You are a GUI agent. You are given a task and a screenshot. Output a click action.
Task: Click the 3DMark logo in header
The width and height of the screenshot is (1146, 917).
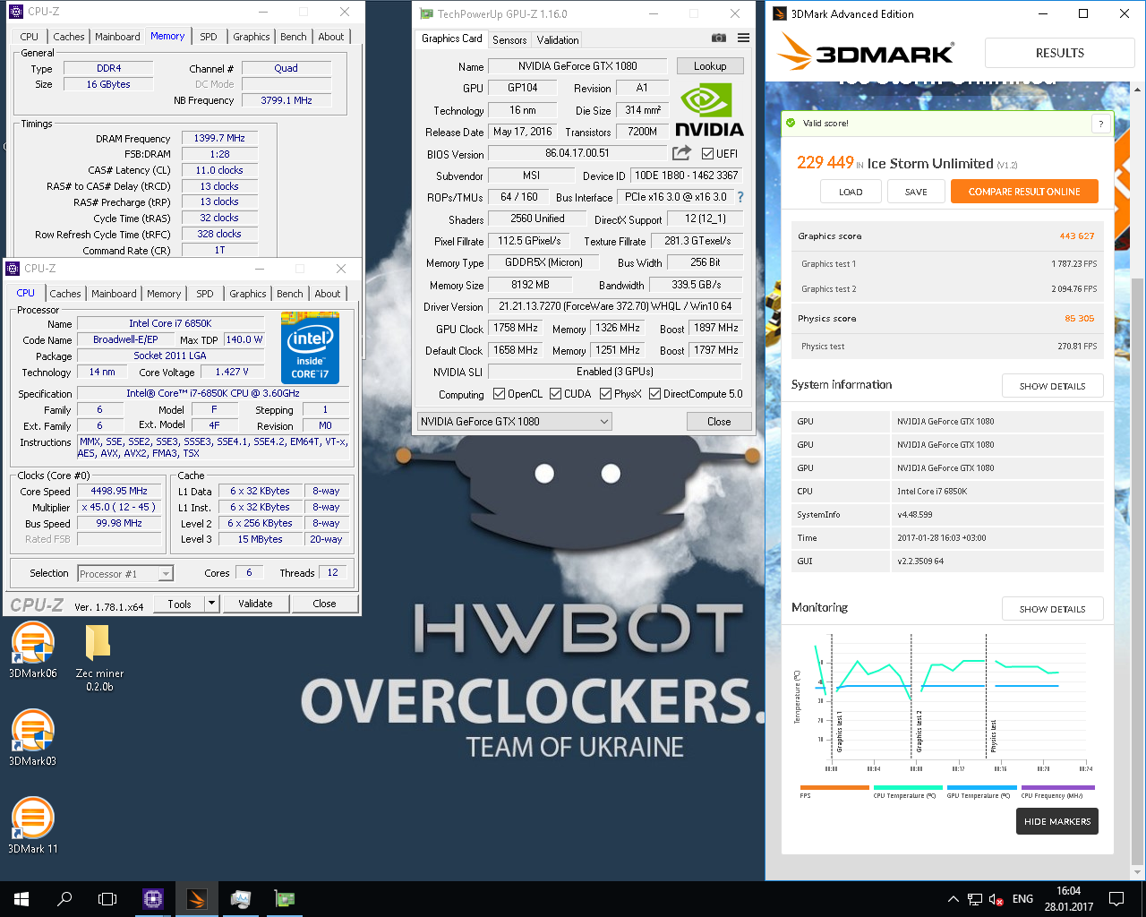click(x=865, y=52)
